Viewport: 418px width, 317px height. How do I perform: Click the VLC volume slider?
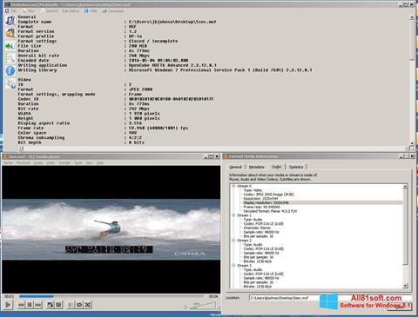(203, 306)
